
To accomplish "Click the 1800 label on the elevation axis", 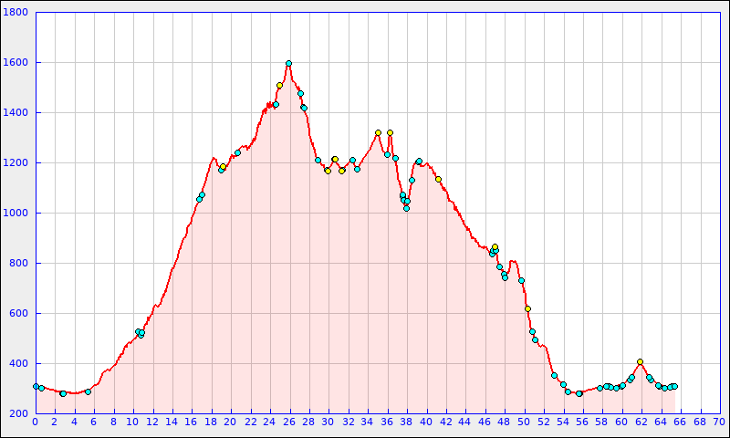I will [17, 13].
